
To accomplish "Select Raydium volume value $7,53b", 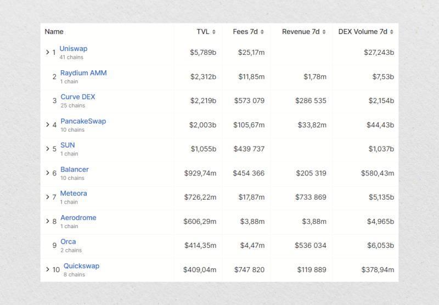I will [383, 77].
